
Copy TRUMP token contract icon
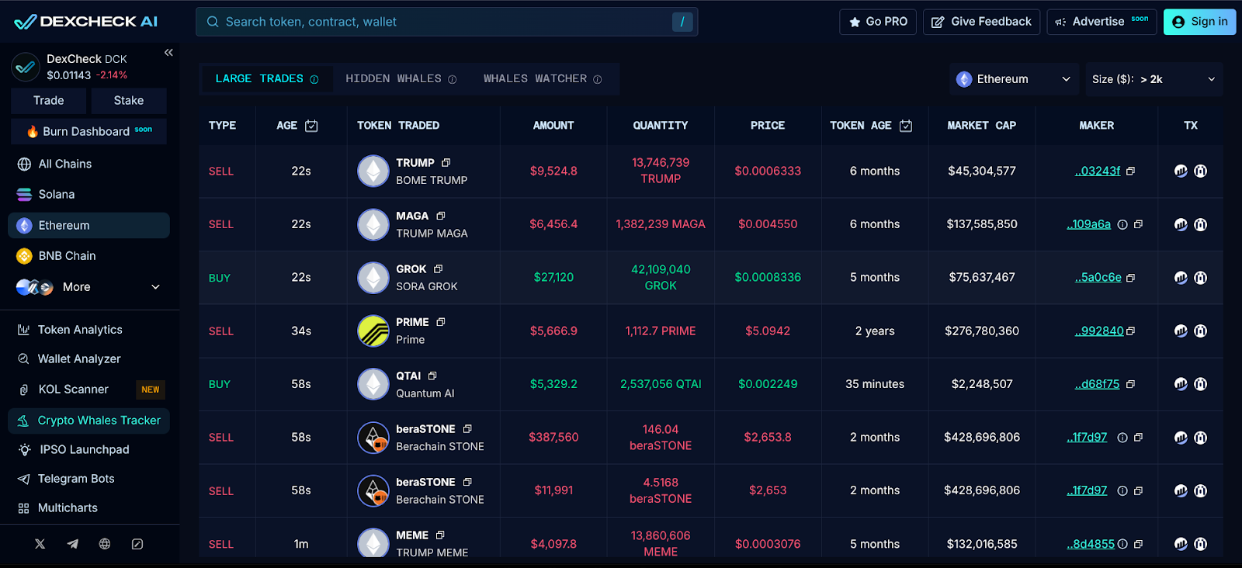point(446,163)
